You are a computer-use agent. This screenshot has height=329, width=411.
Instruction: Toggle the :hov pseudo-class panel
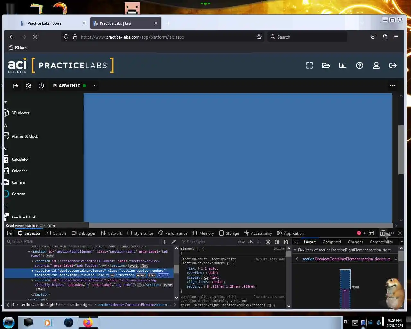241,242
